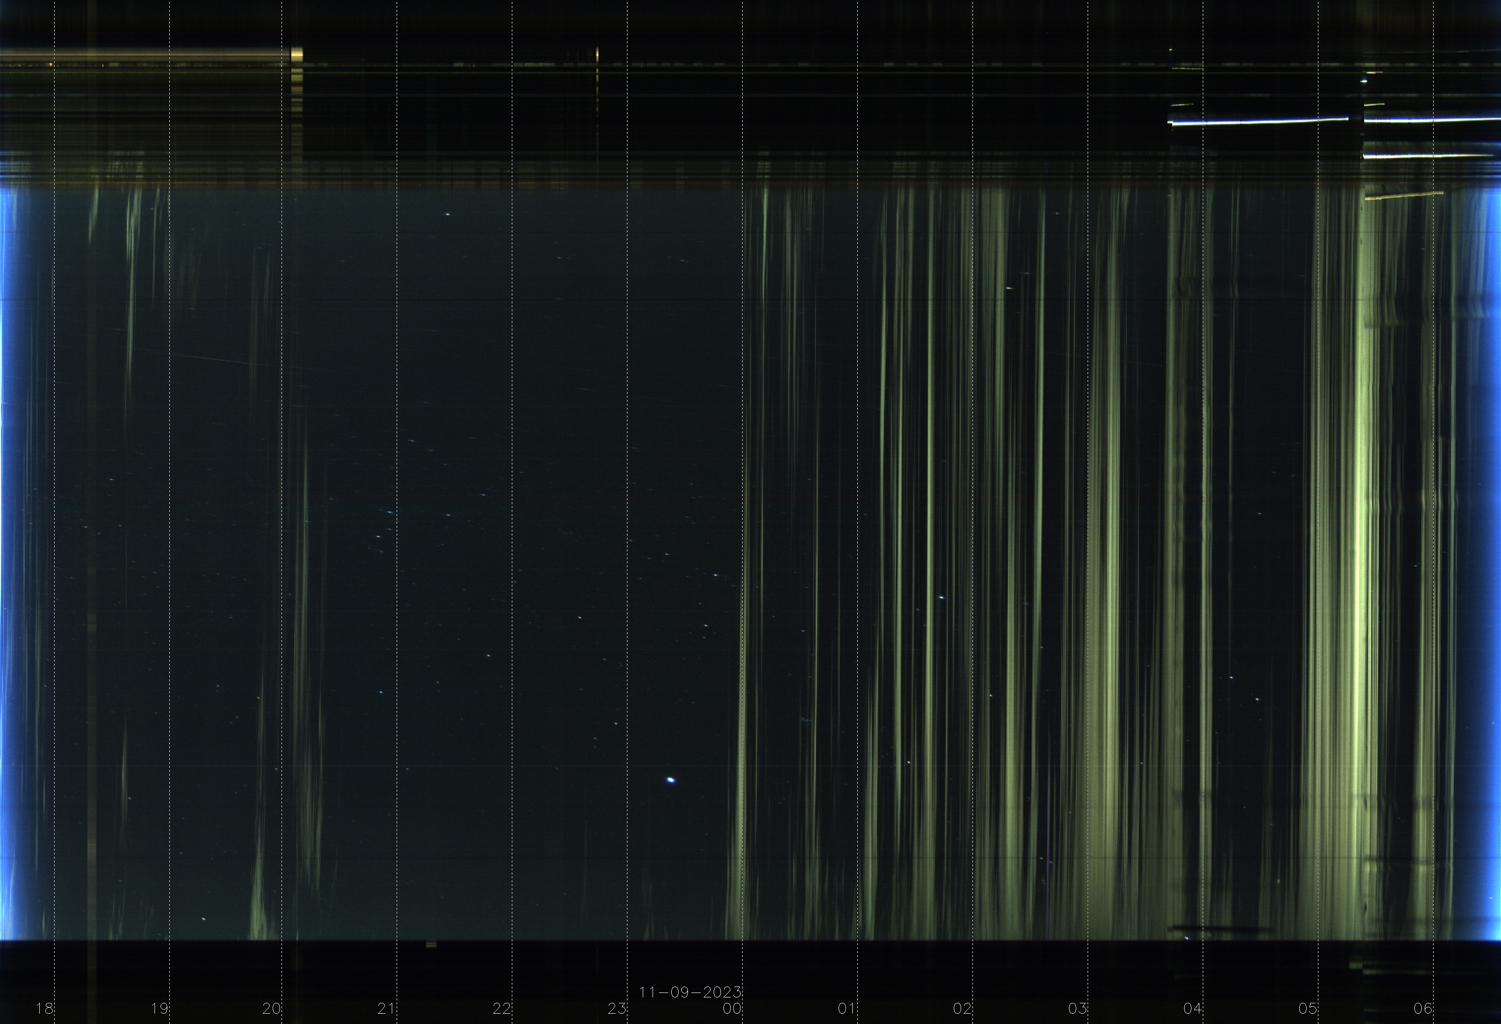Screen dimensions: 1501x1024
Task: Select the hour label 02
Action: 962,1008
